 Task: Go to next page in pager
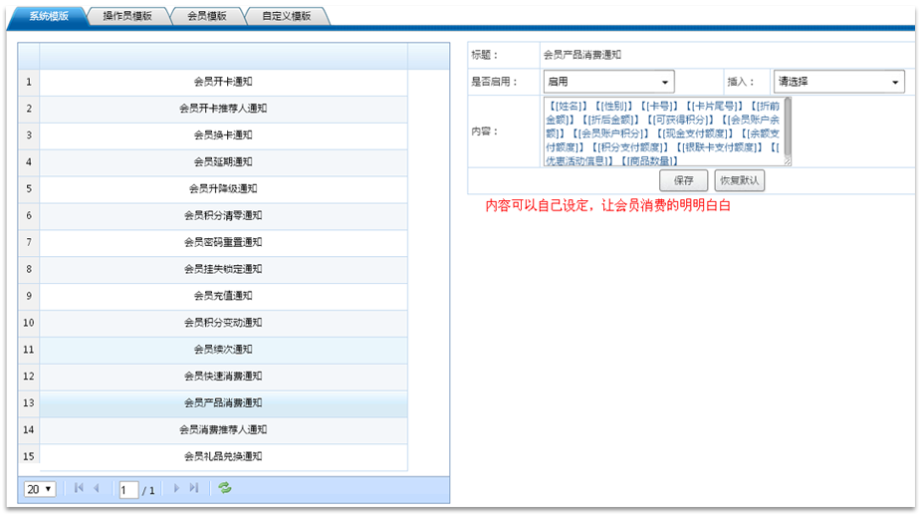click(176, 488)
